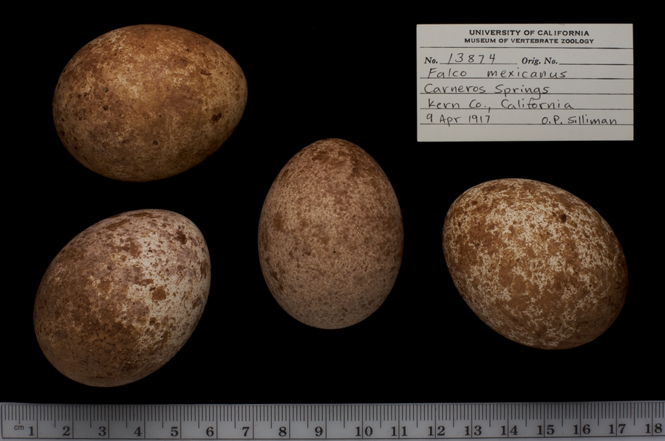Click the 'Orig. No.' field on the label
The width and height of the screenshot is (665, 441).
tap(539, 60)
